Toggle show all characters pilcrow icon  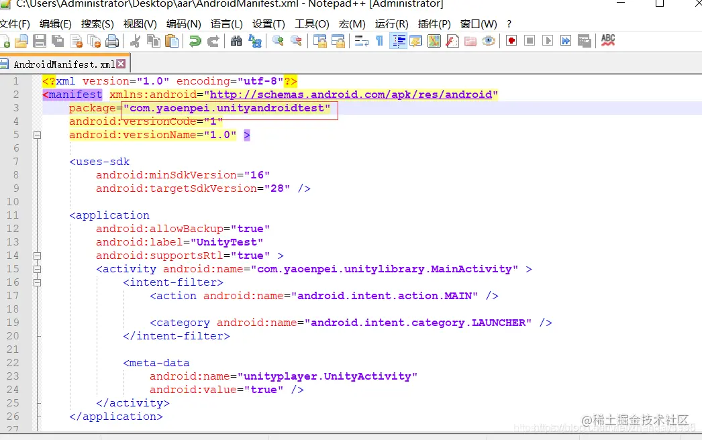click(380, 41)
